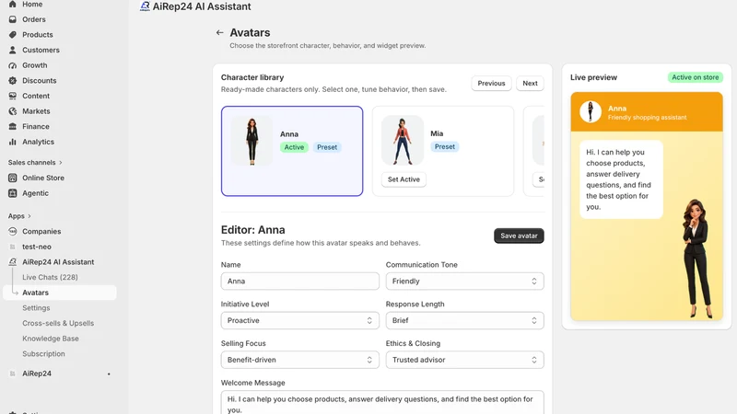Click the Previous button in character library
Viewport: 737px width, 414px height.
tap(491, 83)
